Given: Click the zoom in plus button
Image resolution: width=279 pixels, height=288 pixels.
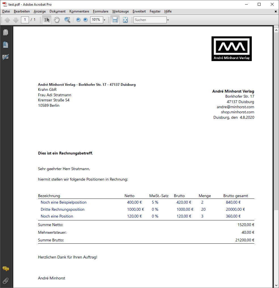Looking at the screenshot, I should 85,20.
